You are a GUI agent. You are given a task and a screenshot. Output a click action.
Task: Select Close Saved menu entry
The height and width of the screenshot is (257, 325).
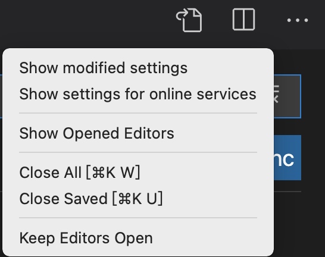[91, 199]
